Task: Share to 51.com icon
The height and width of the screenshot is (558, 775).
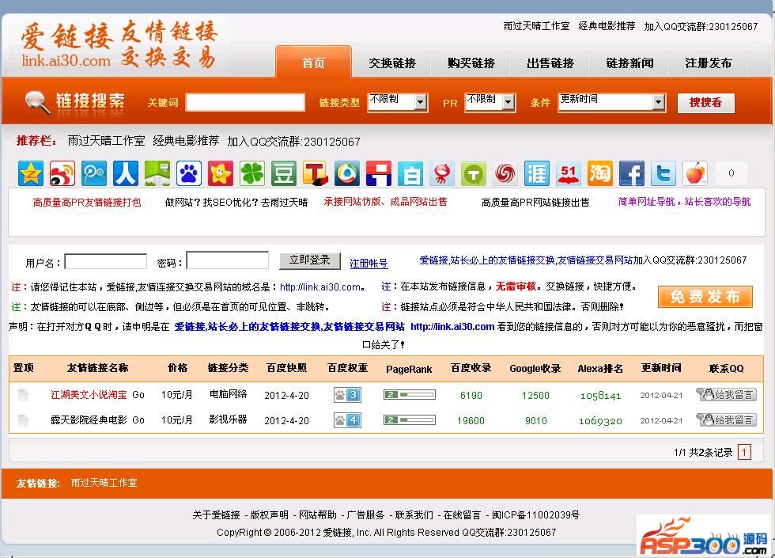Action: (x=569, y=173)
